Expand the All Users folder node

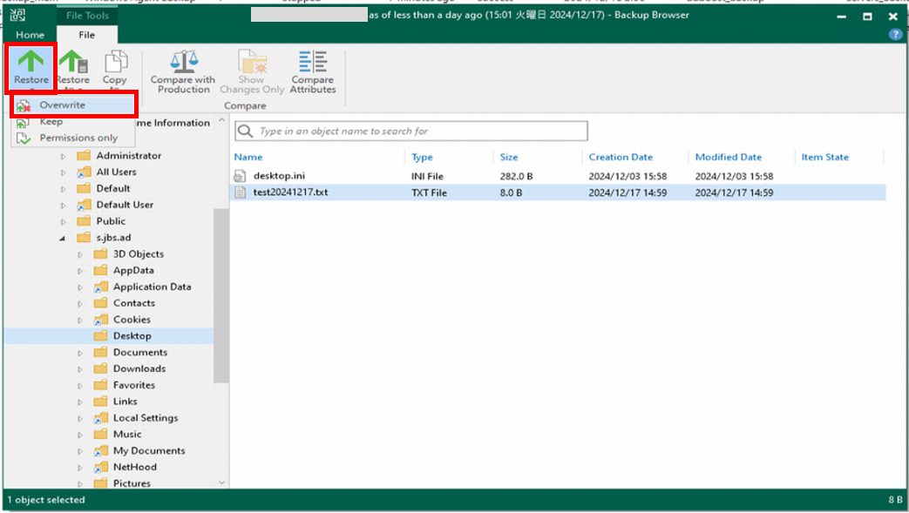tap(64, 172)
